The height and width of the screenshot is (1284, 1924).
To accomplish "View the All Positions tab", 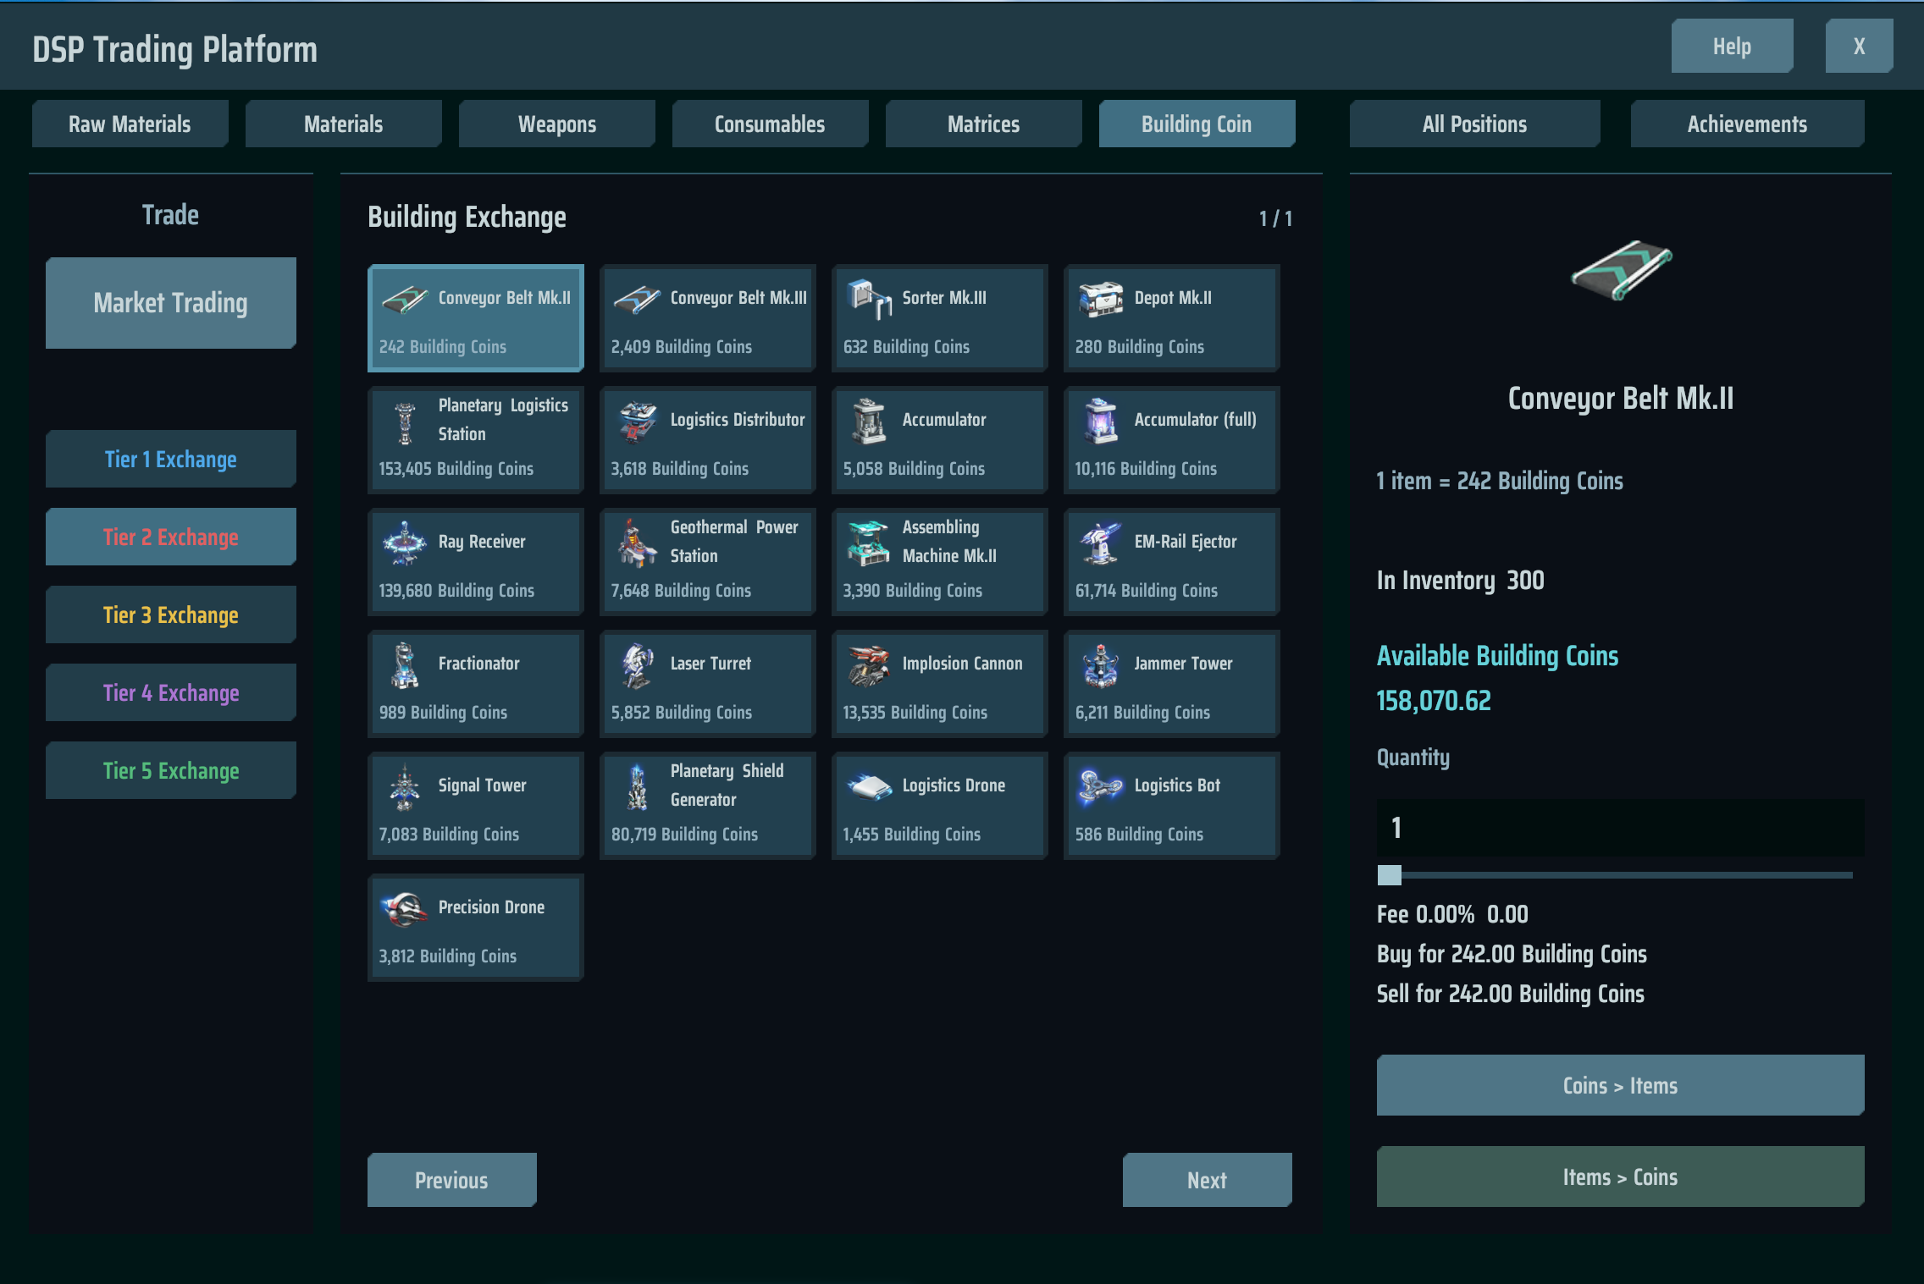I will point(1475,124).
